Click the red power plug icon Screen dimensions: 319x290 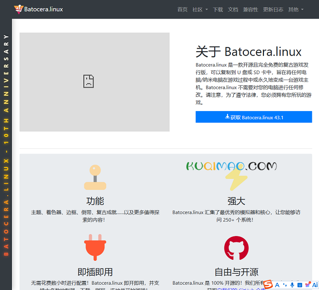click(95, 247)
